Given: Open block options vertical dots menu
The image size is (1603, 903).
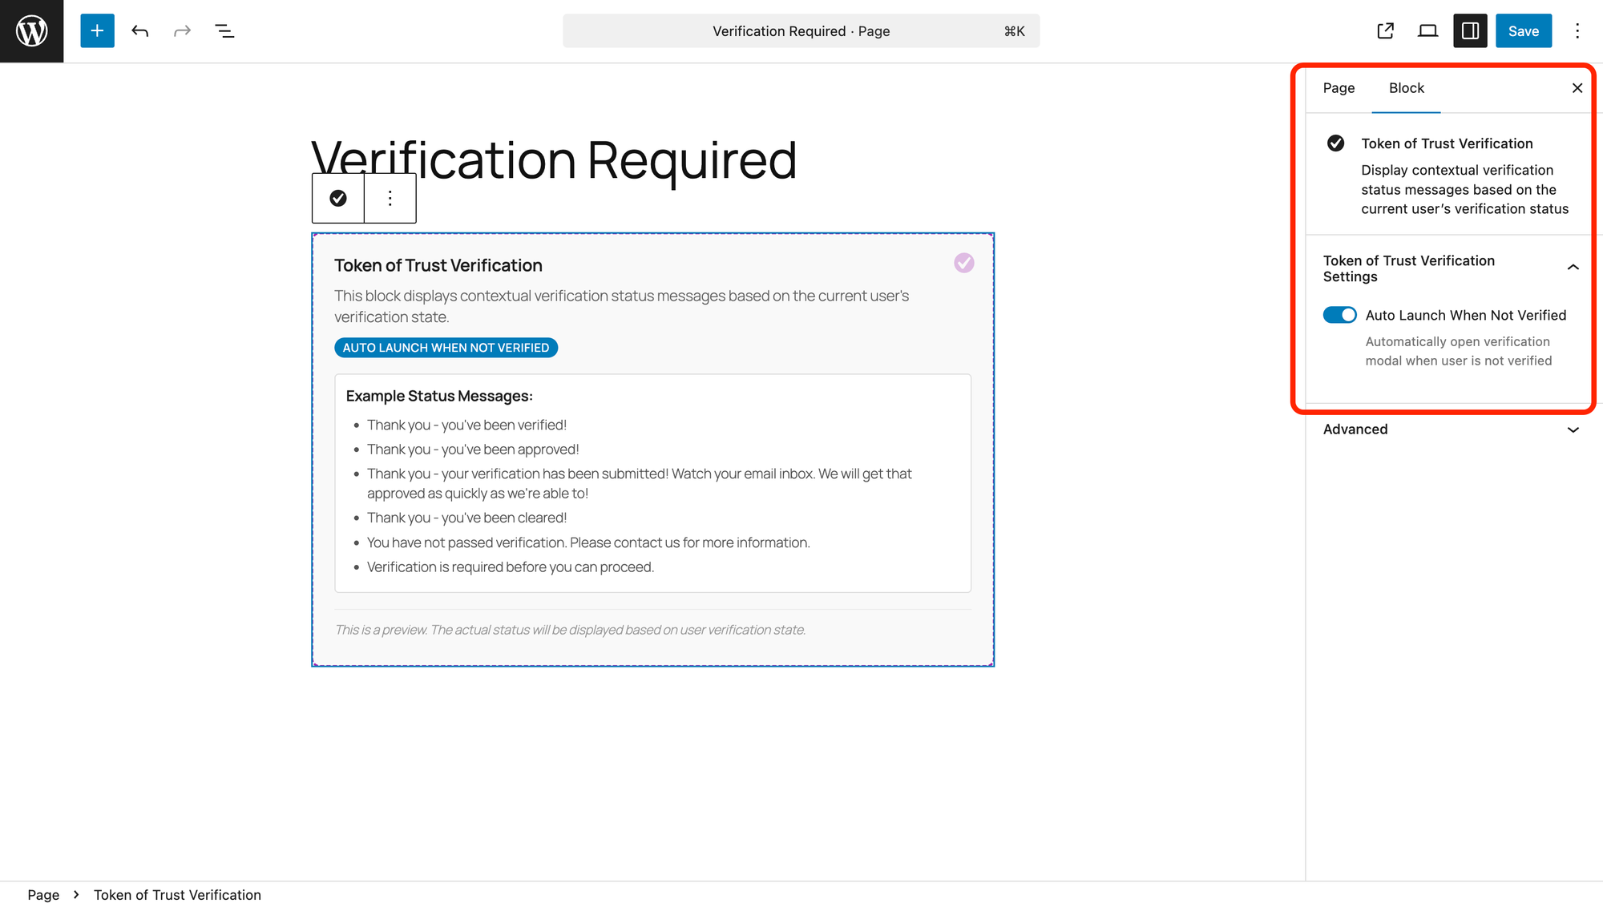Looking at the screenshot, I should point(390,198).
